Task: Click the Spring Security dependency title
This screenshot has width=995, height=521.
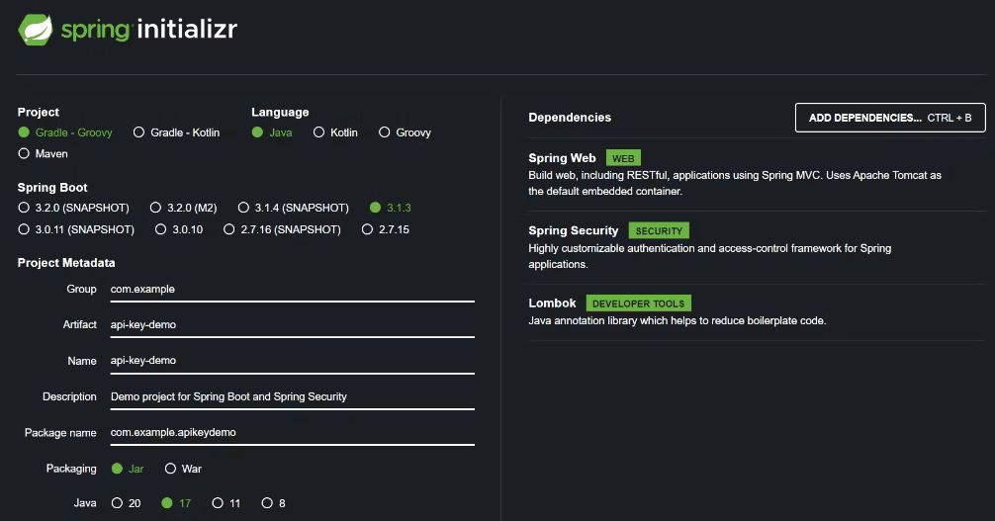Action: click(573, 230)
